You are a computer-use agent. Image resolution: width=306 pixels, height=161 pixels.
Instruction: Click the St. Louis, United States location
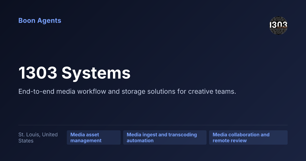38,137
